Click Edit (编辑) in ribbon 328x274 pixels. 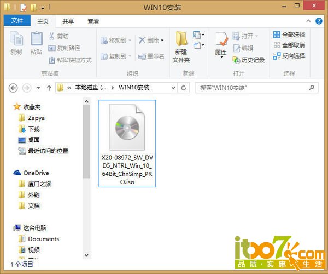(243, 48)
